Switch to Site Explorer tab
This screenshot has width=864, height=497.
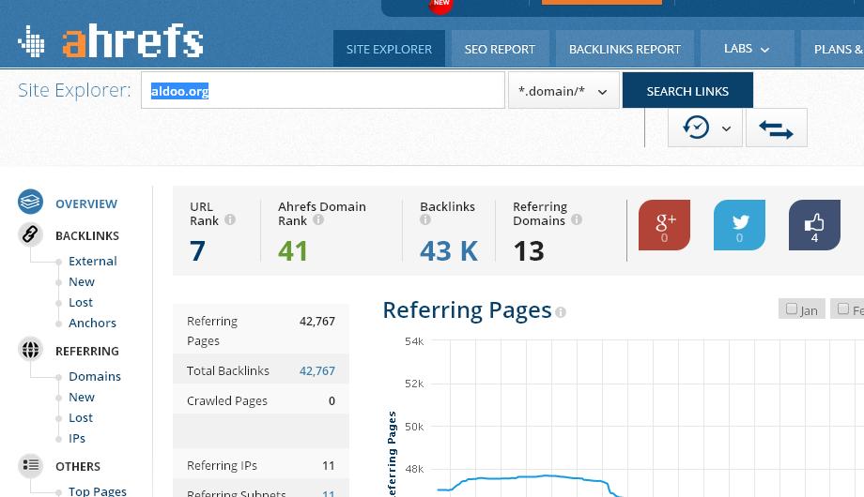point(389,49)
